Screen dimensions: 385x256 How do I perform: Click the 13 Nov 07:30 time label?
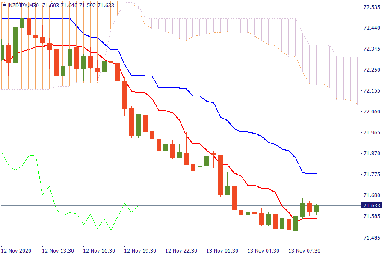click(x=304, y=250)
